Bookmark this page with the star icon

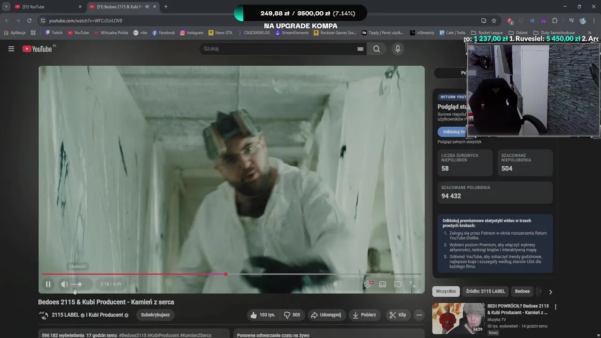pos(494,21)
